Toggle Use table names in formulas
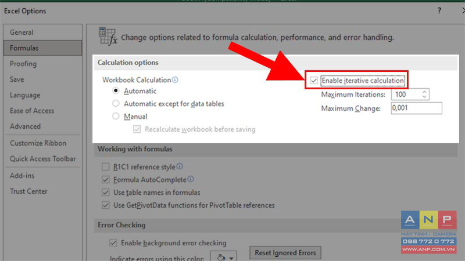This screenshot has width=465, height=261. (x=105, y=192)
